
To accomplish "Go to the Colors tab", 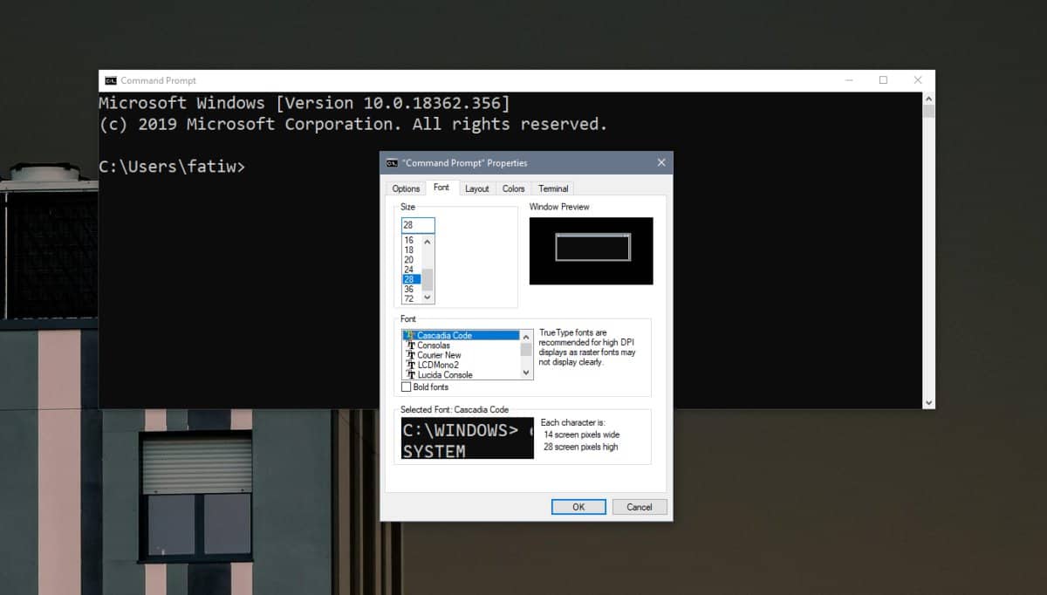I will pyautogui.click(x=514, y=188).
